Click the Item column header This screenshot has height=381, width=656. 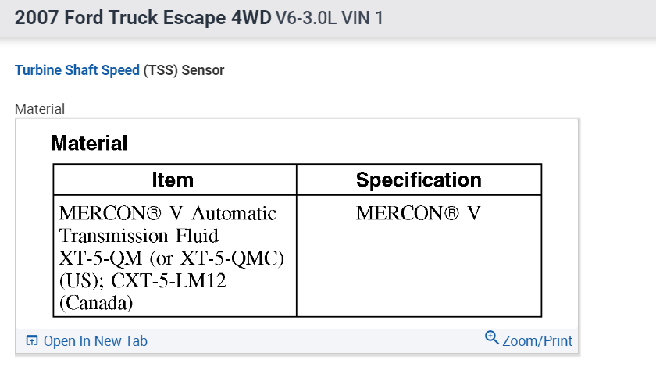coord(173,180)
